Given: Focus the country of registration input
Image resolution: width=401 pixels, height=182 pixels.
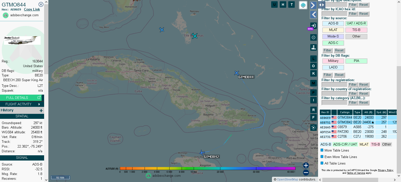Looking at the screenshot, I should tap(334, 94).
